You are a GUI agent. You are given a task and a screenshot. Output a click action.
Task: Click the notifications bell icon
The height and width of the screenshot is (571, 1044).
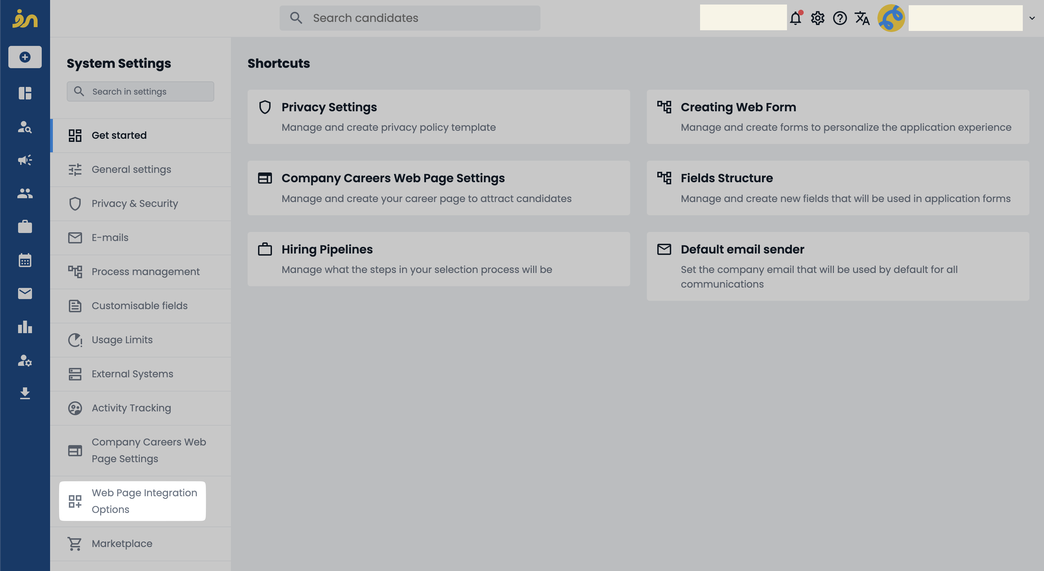[x=795, y=18]
